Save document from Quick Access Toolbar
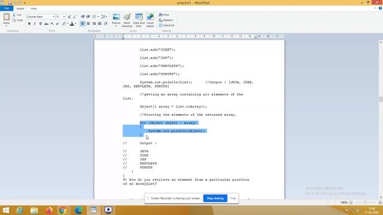This screenshot has width=383, height=215. click(10, 2)
